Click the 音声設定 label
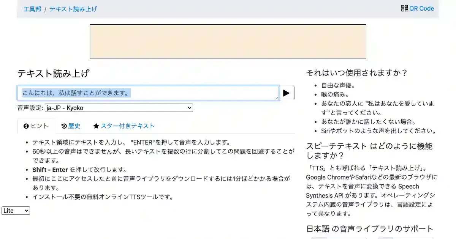Screen dimensions: 456x239 pyautogui.click(x=30, y=108)
